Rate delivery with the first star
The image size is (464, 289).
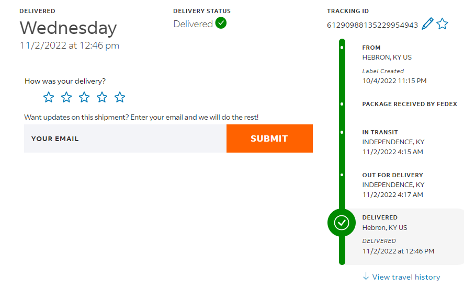tap(49, 97)
